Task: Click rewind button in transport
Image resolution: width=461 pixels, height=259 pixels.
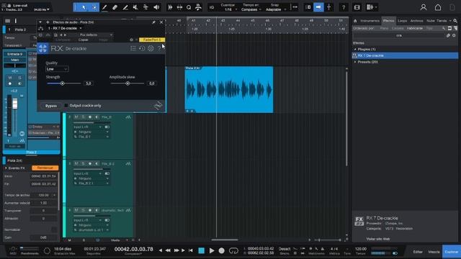Action: (168, 250)
